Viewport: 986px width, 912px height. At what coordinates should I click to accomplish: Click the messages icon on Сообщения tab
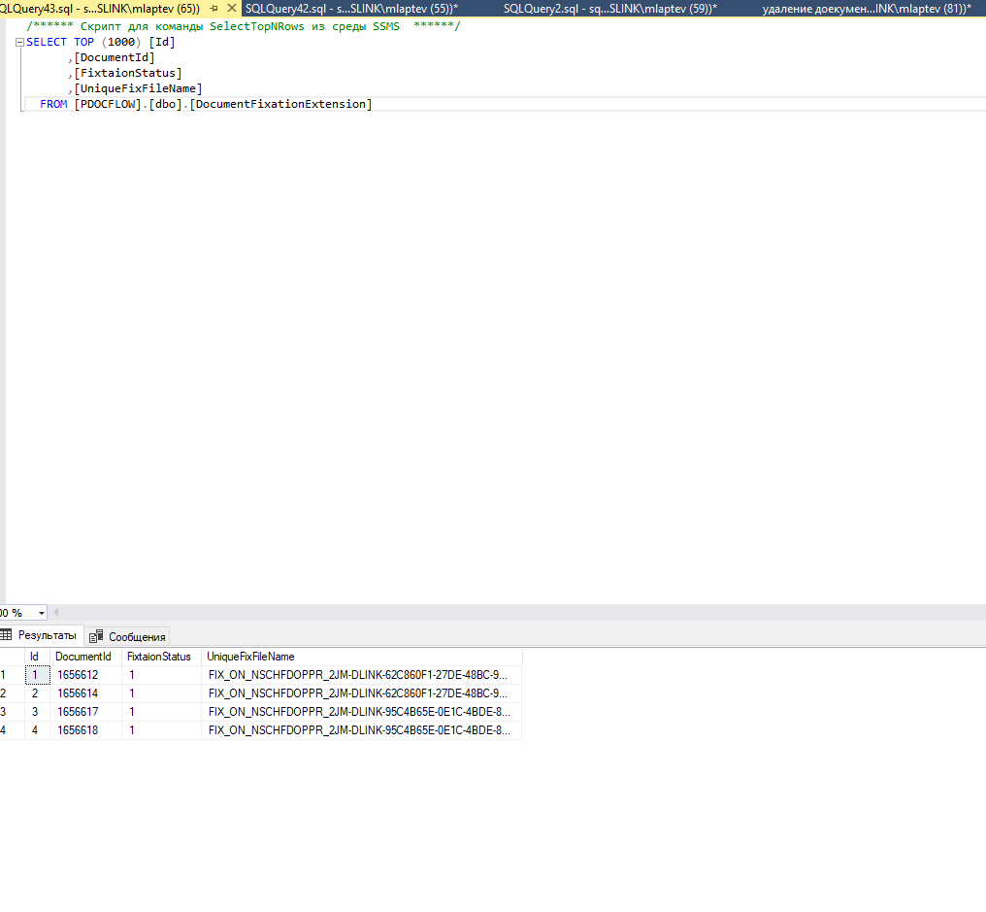click(96, 637)
